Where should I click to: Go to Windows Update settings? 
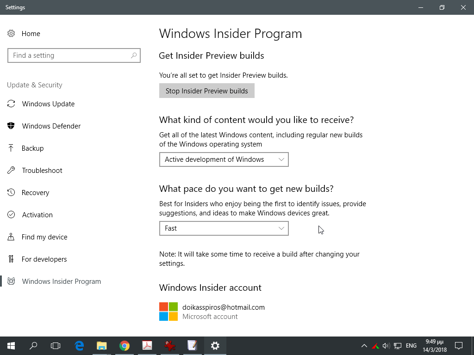48,104
